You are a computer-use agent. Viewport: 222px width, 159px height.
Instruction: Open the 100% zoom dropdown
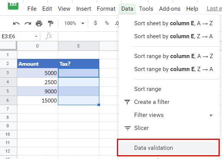click(74, 23)
